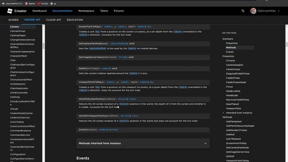The height and width of the screenshot is (162, 288).
Task: Jump to SetImageServerView in outline
Action: 238,152
